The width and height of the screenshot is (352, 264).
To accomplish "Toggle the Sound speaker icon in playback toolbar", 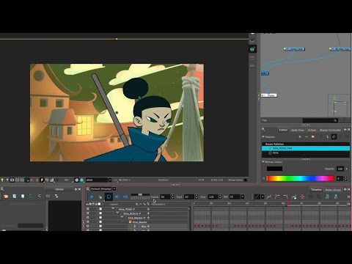I will coord(117,197).
